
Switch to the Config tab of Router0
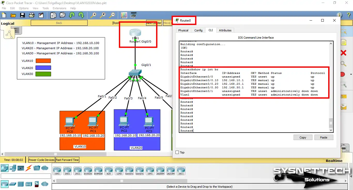pos(198,30)
